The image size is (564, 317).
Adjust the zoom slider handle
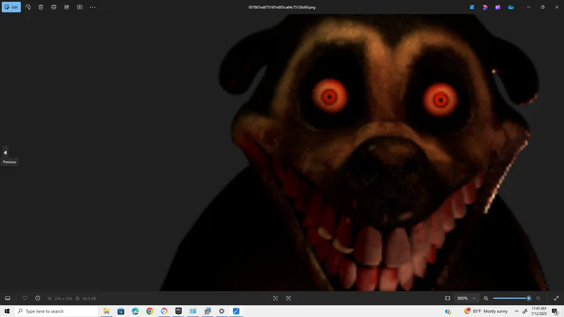(528, 298)
